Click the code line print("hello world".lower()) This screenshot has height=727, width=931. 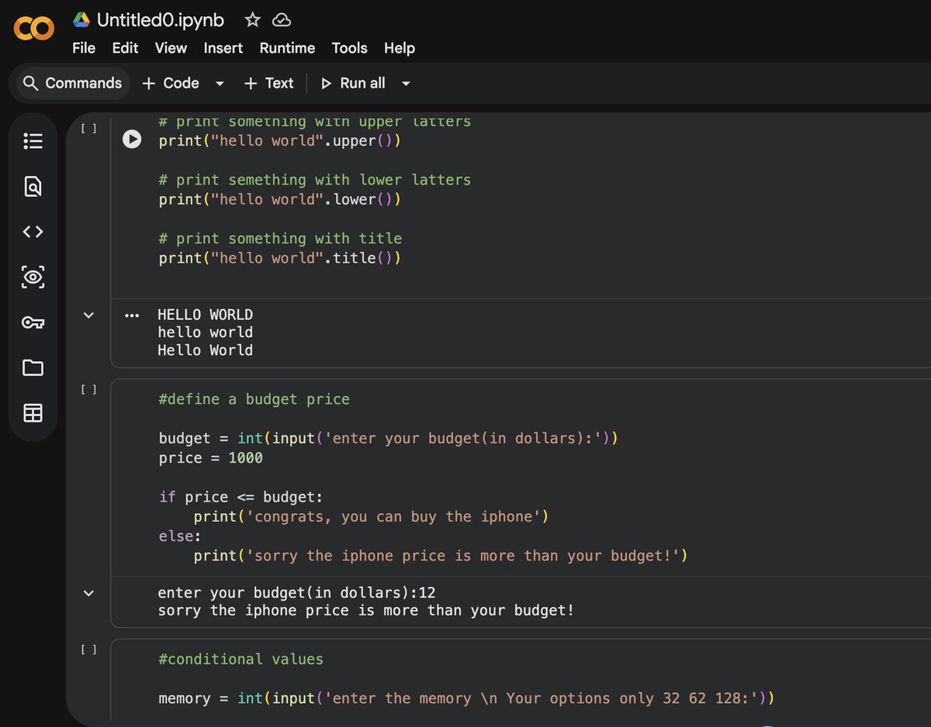(x=280, y=199)
